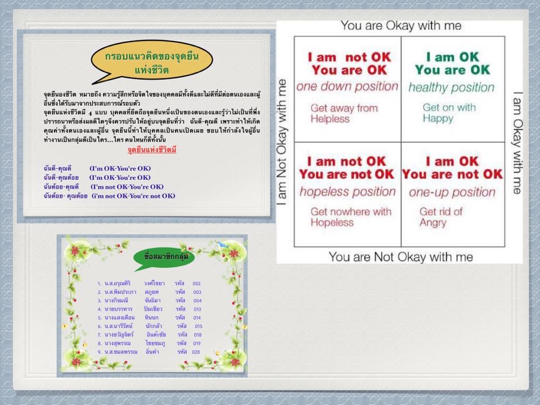Select member row number 9 with code 020
The width and height of the screenshot is (540, 405).
tap(149, 351)
